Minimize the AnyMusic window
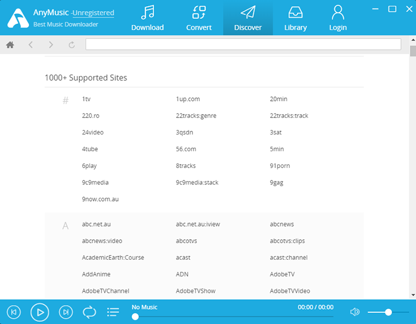The width and height of the screenshot is (416, 324). (x=375, y=9)
